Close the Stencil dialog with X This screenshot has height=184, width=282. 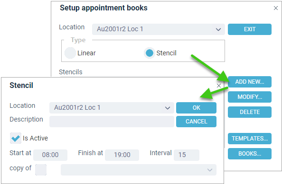tap(219, 86)
